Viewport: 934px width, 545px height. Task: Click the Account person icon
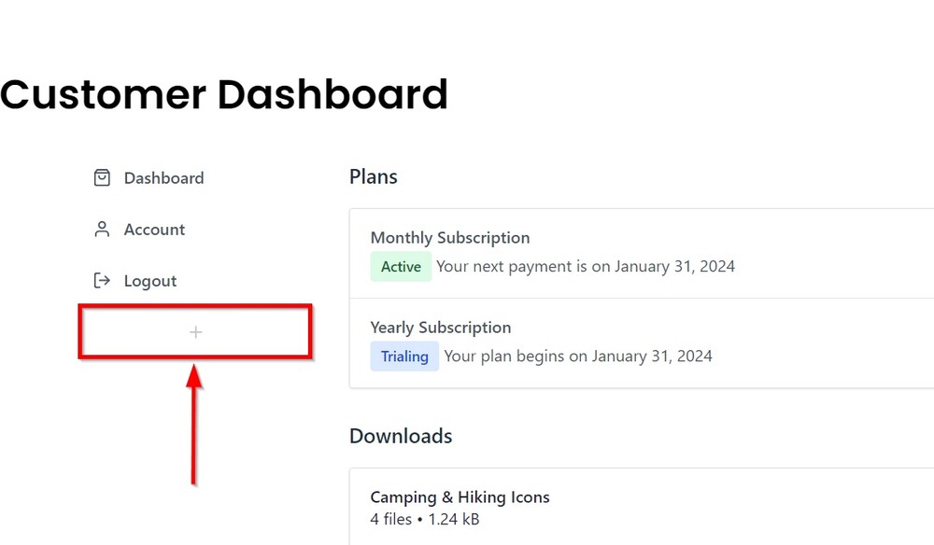101,229
